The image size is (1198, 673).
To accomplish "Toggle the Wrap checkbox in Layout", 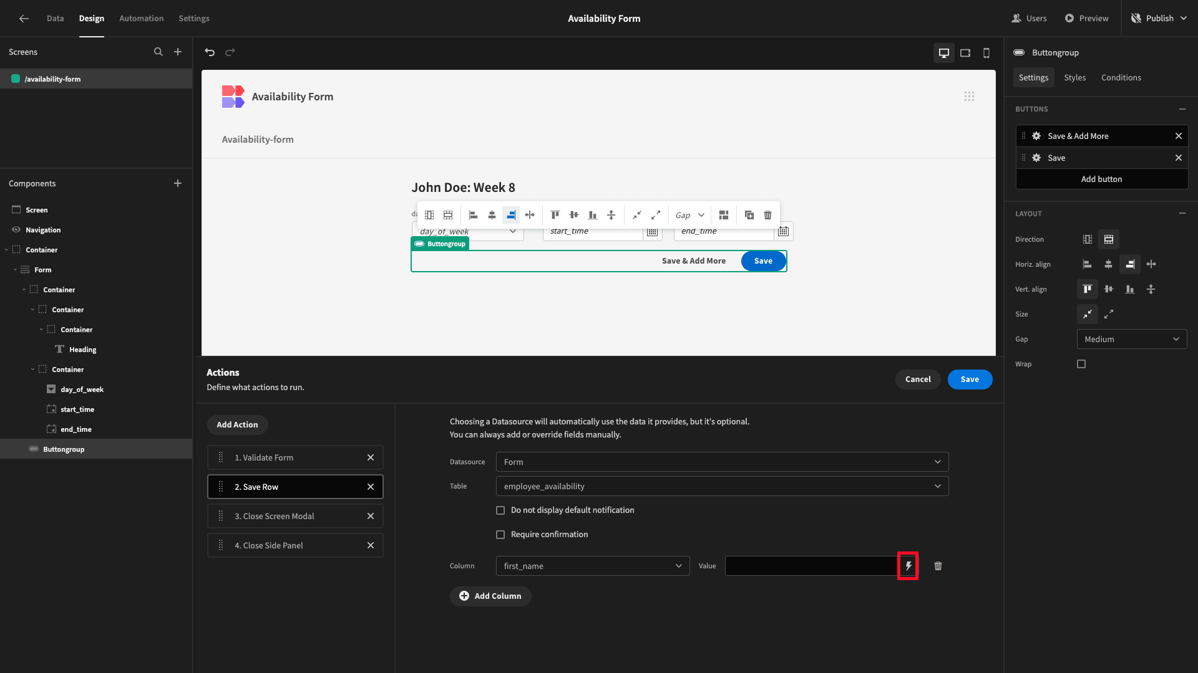I will [1081, 364].
